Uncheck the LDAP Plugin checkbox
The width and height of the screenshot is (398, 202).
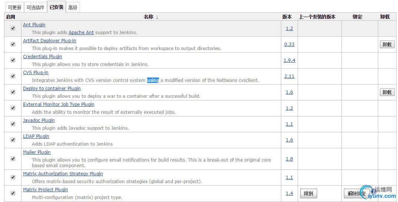pos(13,140)
